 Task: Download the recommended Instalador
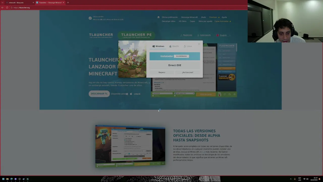175,56
